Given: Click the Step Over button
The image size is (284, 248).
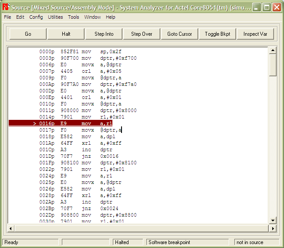Looking at the screenshot, I should [x=142, y=34].
